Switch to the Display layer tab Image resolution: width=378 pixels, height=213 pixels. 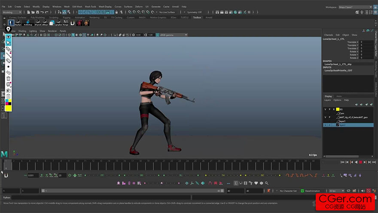click(x=328, y=96)
